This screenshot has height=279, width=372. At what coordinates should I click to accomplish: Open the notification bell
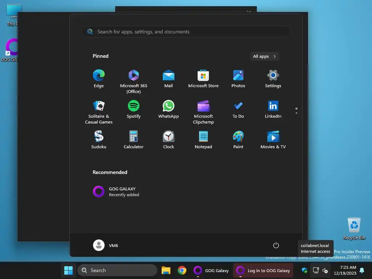coord(362,270)
